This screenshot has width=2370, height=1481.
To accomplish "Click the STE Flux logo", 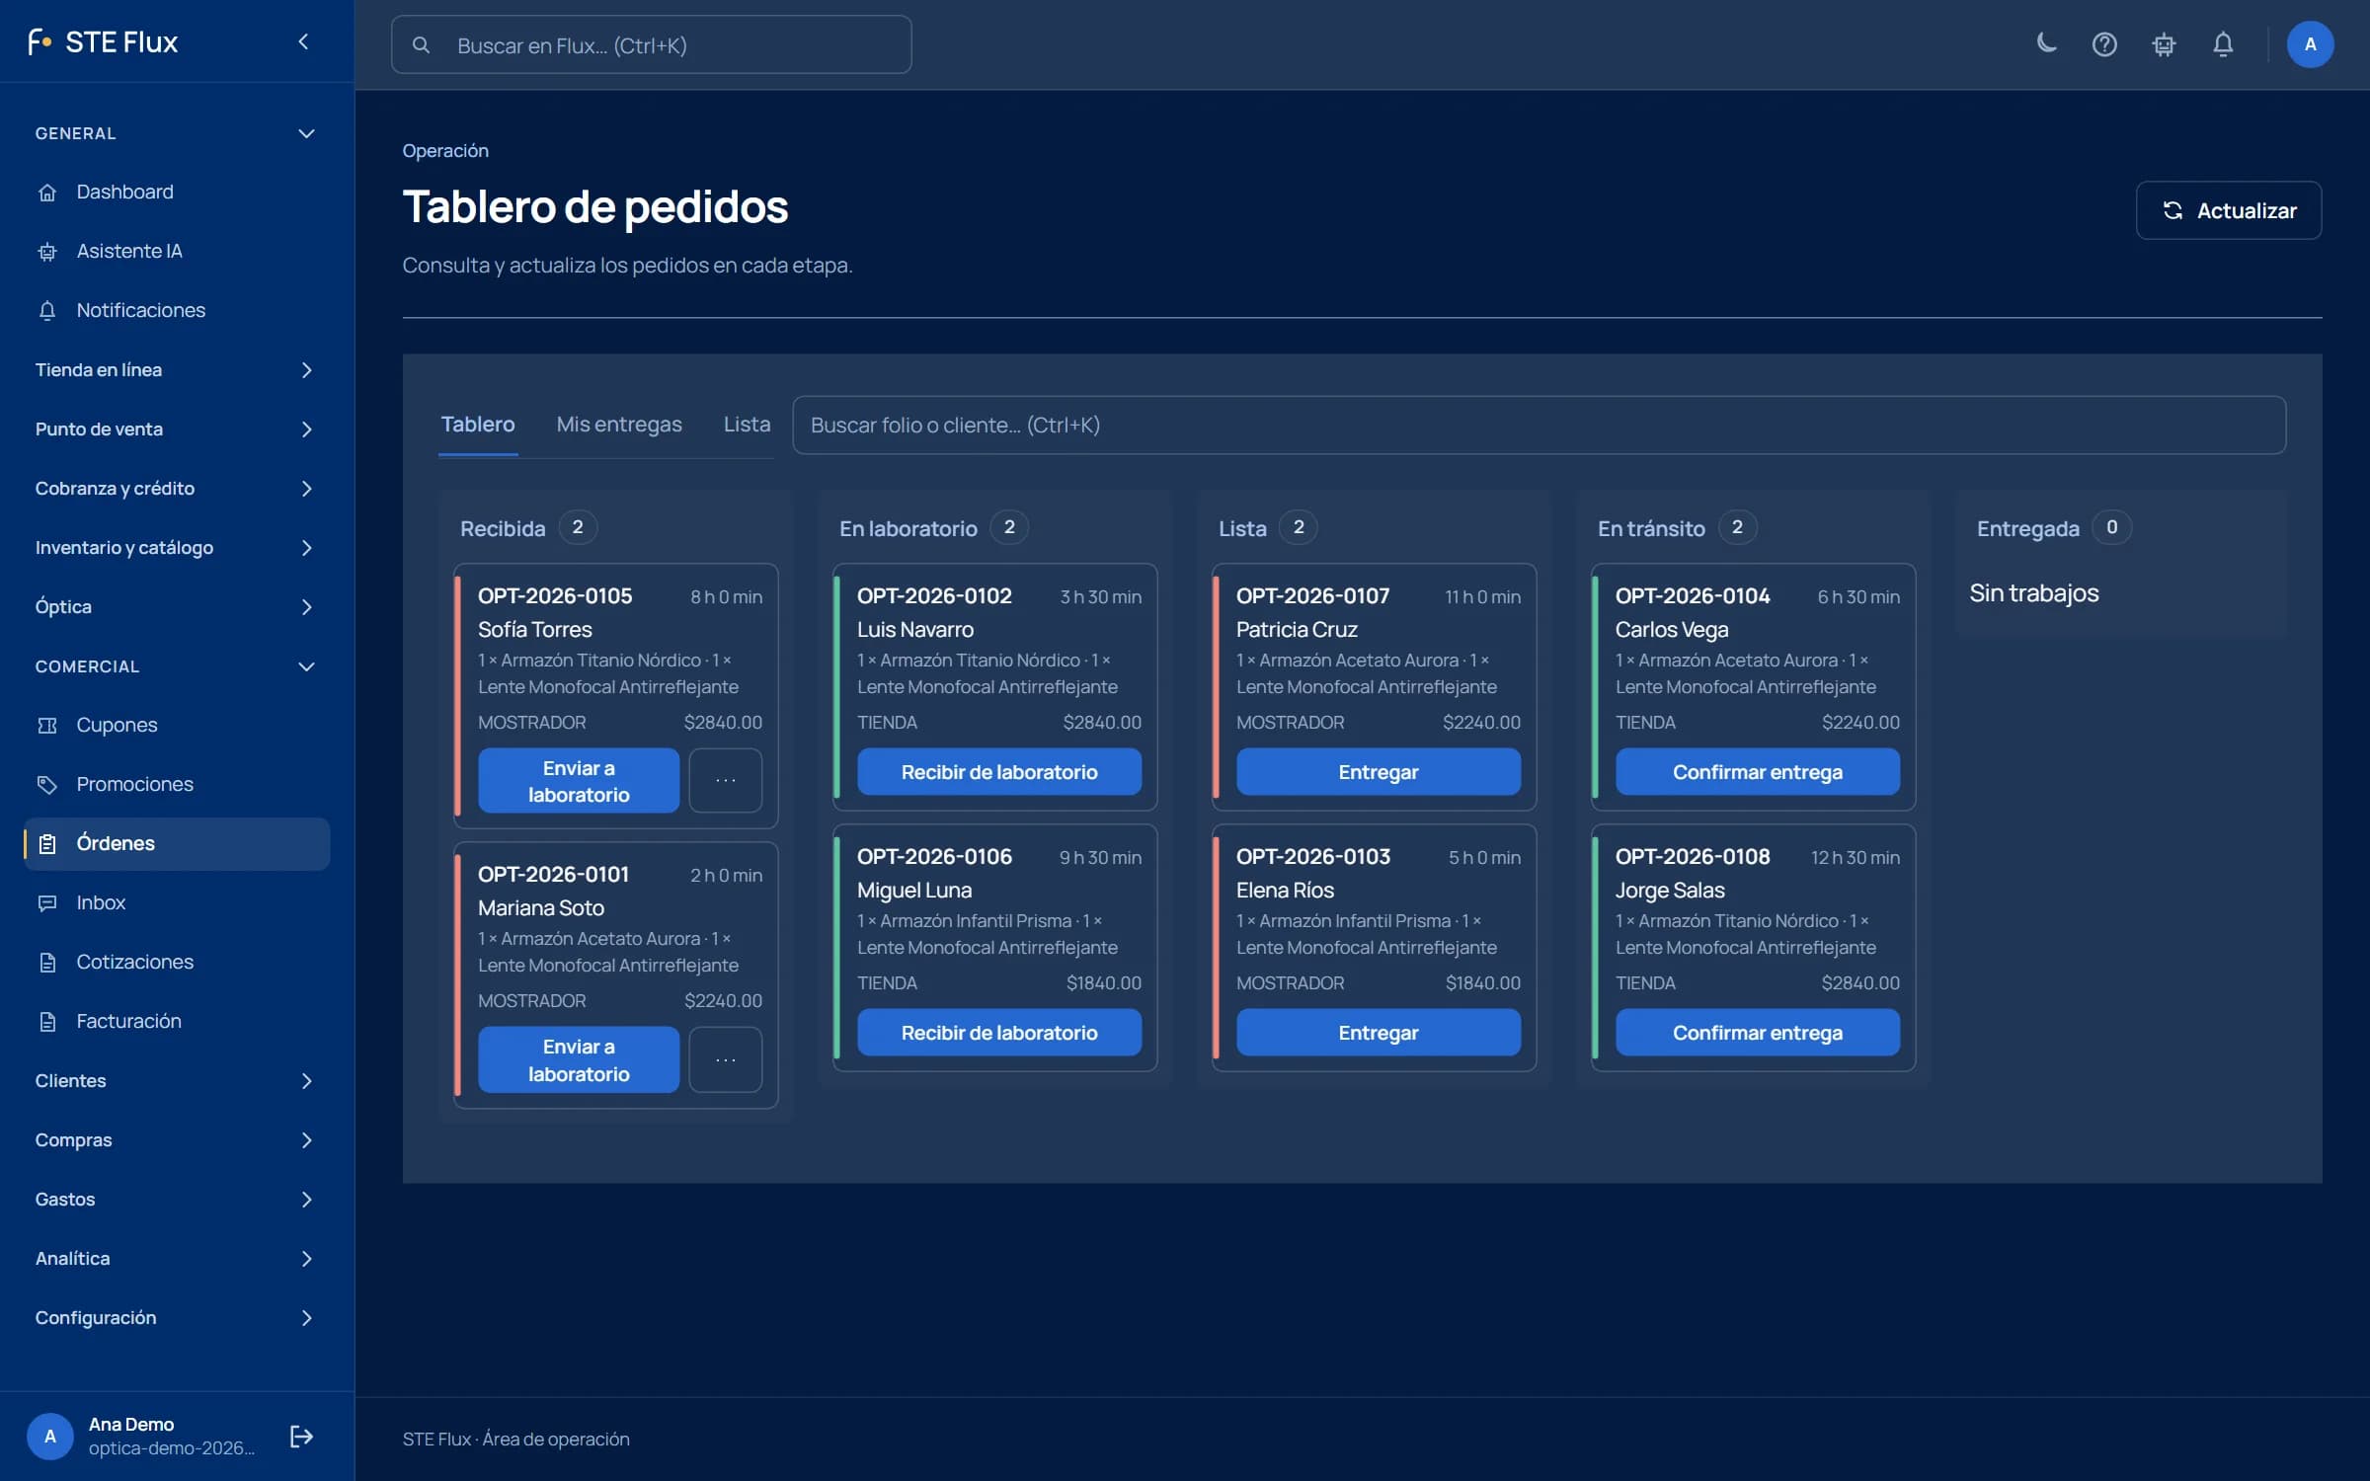I will [x=103, y=41].
